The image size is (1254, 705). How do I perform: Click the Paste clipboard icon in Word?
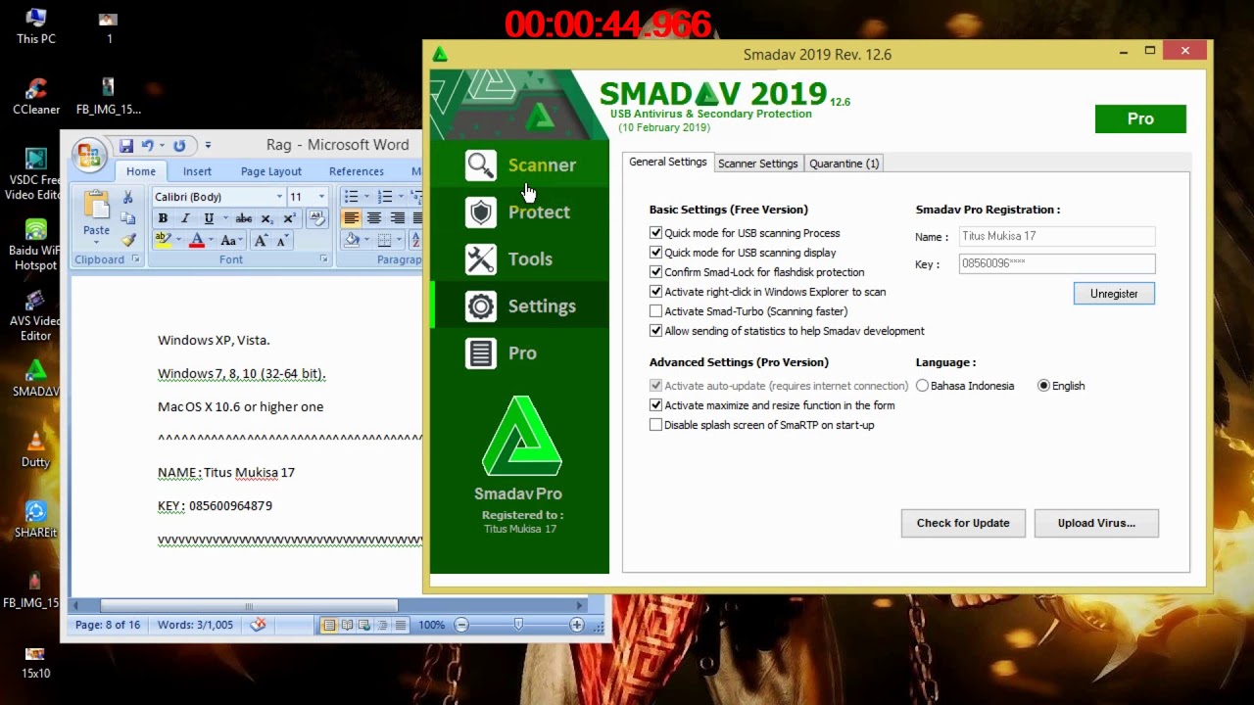click(96, 207)
